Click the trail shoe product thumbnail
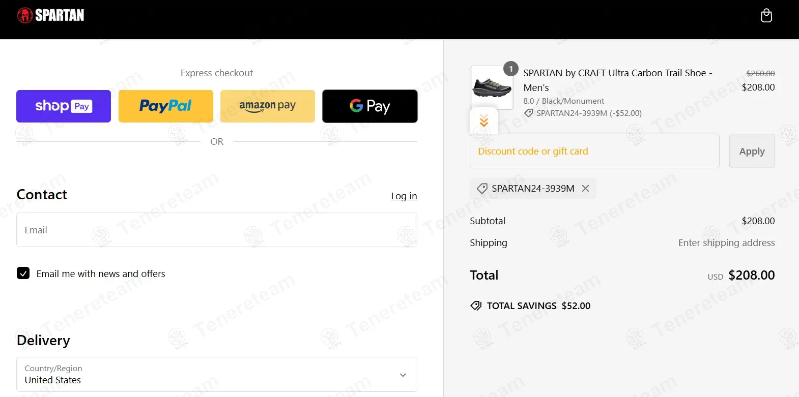 491,87
